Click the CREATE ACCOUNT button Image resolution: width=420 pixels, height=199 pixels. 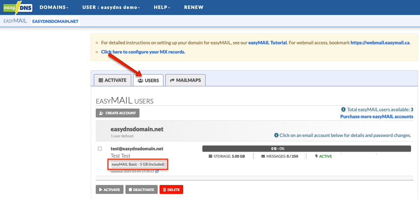tap(117, 113)
